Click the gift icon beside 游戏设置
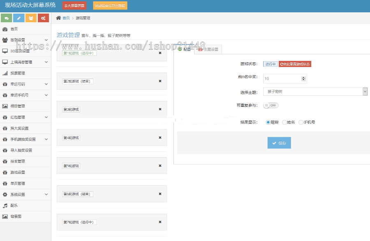The height and width of the screenshot is (241, 370). point(5,172)
